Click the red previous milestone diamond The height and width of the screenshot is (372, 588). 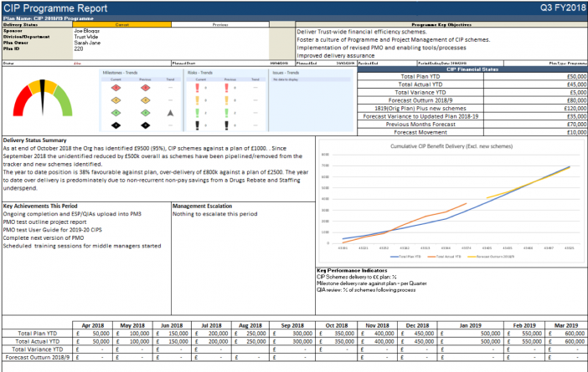[x=146, y=88]
